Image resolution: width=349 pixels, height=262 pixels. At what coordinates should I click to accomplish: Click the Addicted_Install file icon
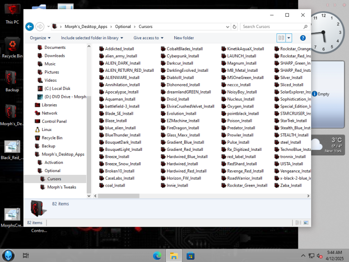102,49
